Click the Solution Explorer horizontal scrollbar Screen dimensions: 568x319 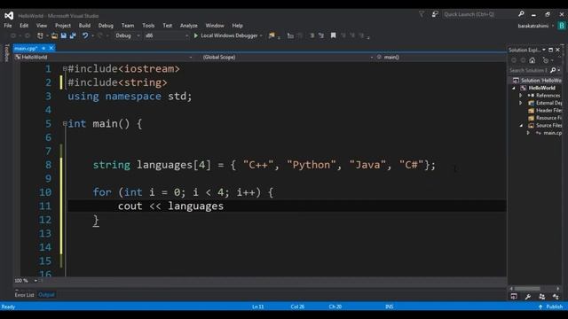[x=527, y=289]
